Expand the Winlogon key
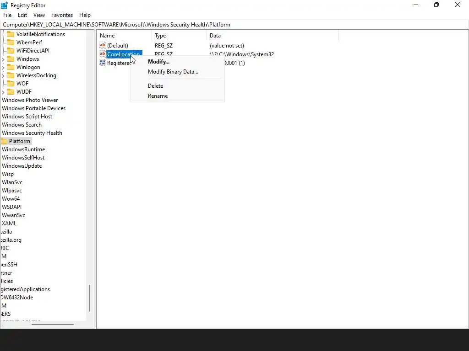 pyautogui.click(x=3, y=68)
